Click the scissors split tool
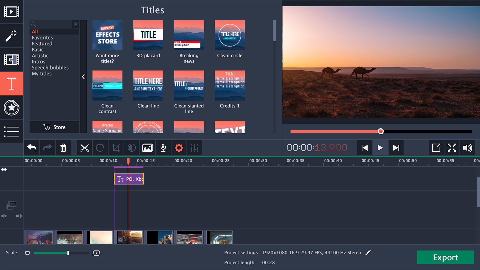Screen dimensions: 480x270 click(84, 148)
